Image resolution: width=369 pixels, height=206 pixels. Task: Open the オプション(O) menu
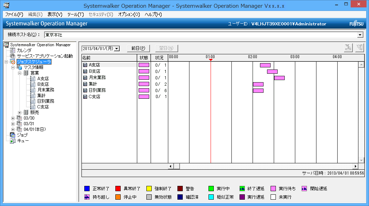129,14
